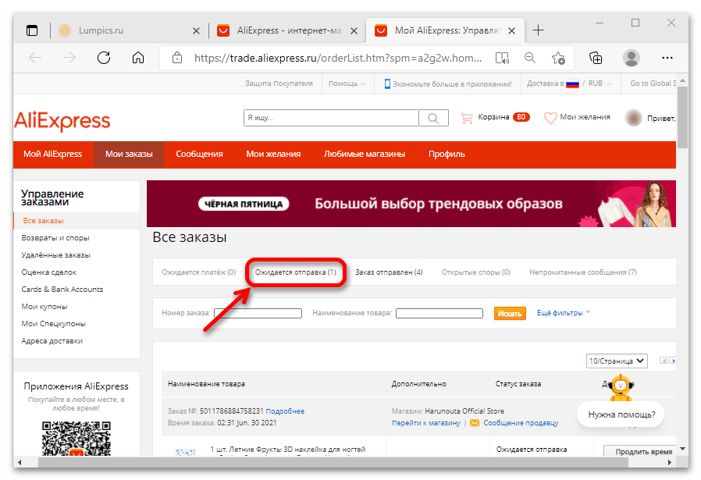The image size is (701, 480).
Task: Click the Чёрная пятница banner
Action: point(411,204)
